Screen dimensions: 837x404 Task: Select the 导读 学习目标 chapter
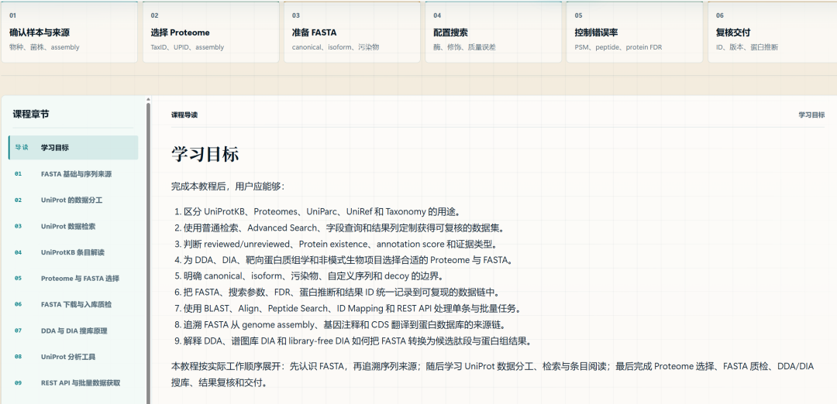73,148
